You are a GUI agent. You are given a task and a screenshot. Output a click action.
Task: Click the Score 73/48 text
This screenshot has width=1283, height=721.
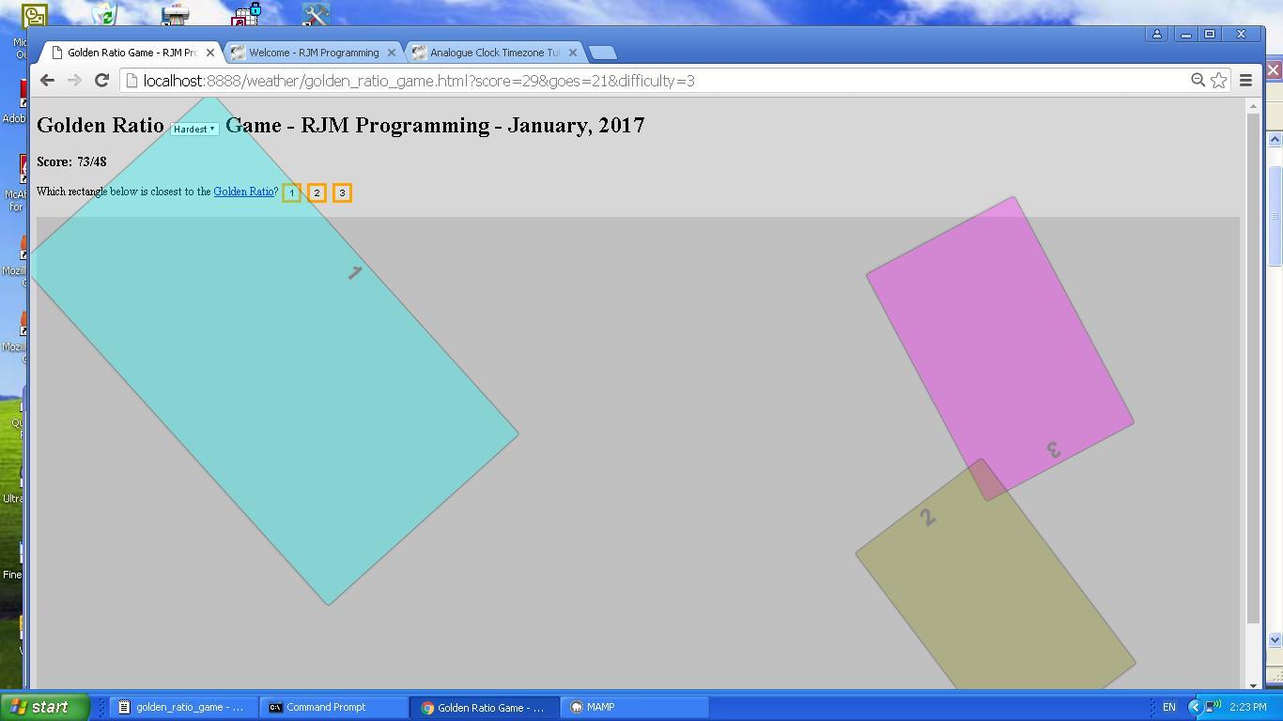(x=71, y=161)
